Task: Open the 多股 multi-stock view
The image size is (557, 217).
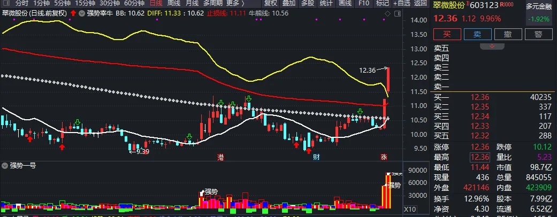Action: [x=308, y=3]
